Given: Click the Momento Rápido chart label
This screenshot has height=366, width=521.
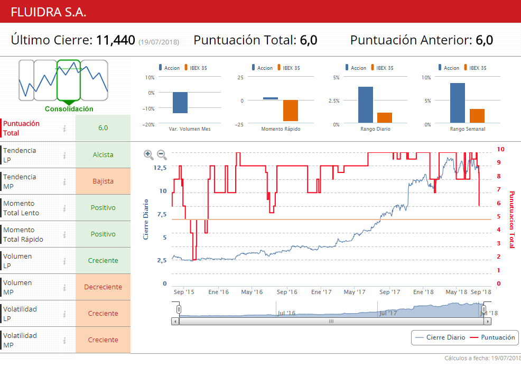Looking at the screenshot, I should 281,129.
